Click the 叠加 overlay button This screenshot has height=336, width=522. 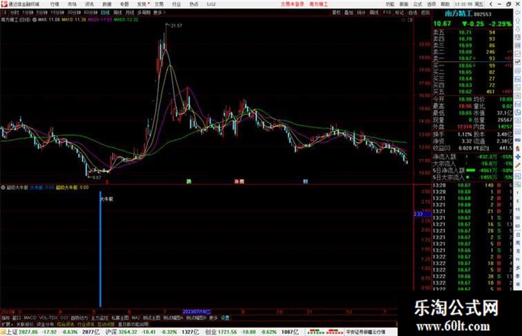349,12
